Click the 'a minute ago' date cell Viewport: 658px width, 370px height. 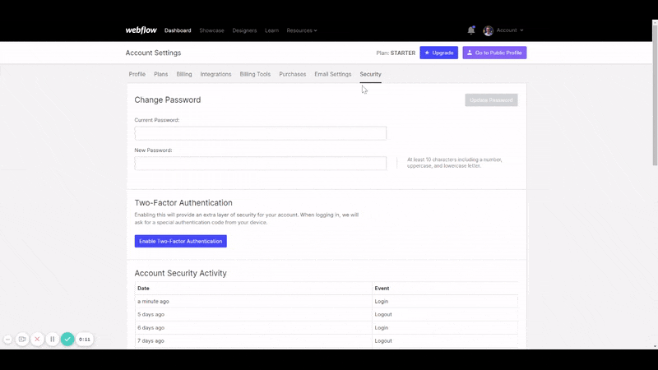point(253,301)
